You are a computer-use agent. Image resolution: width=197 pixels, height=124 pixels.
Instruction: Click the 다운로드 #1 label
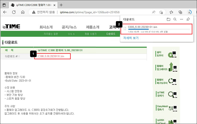12,56
